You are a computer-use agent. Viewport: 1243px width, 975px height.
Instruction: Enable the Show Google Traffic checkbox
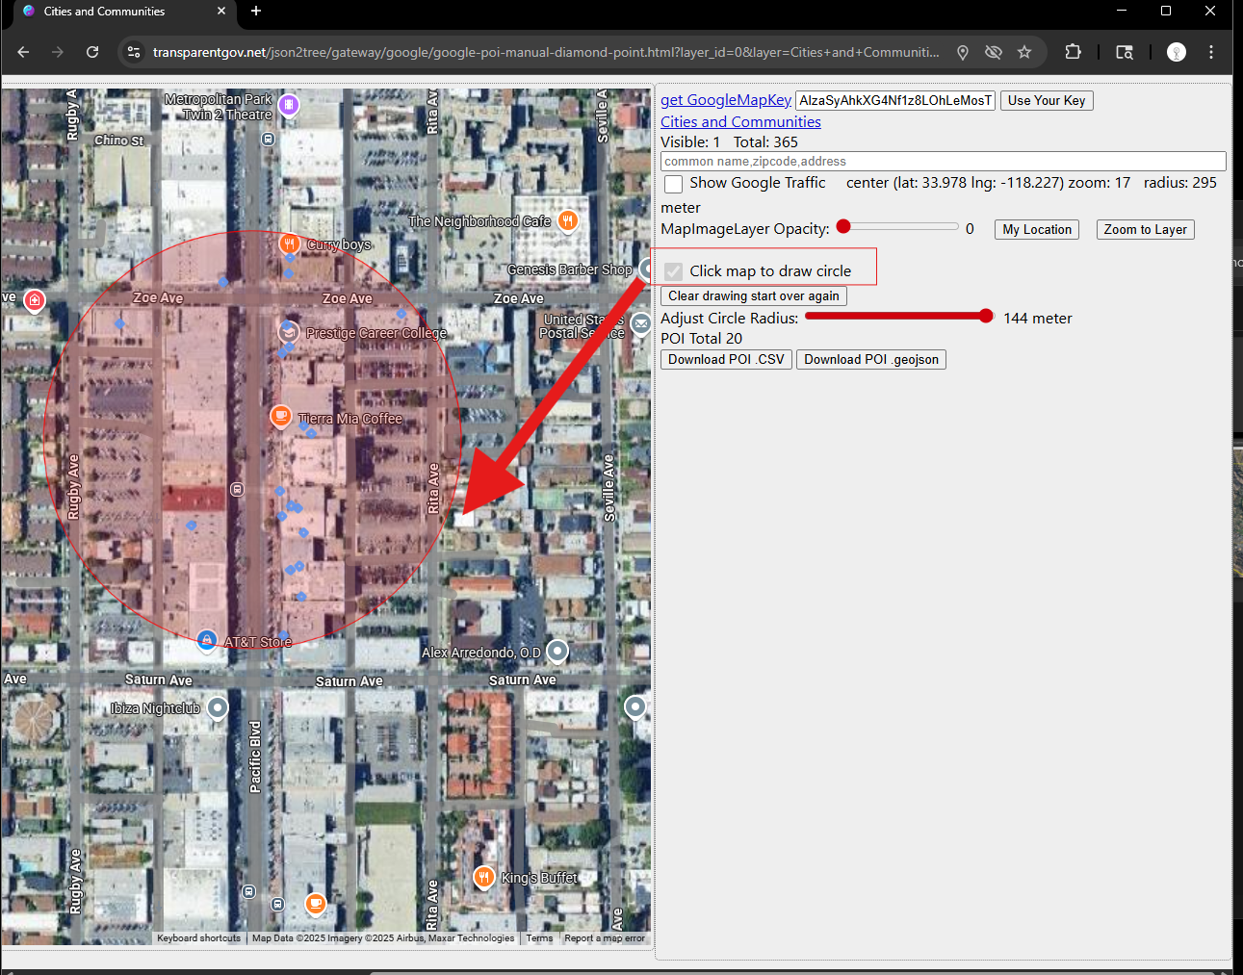click(674, 184)
